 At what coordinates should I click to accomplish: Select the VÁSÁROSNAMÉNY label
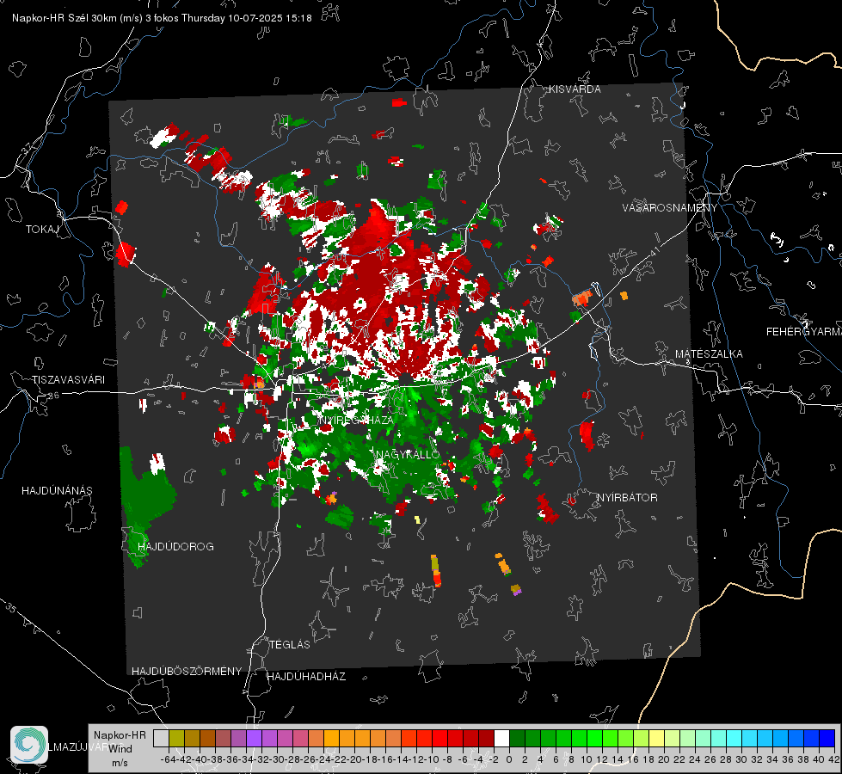pos(670,208)
